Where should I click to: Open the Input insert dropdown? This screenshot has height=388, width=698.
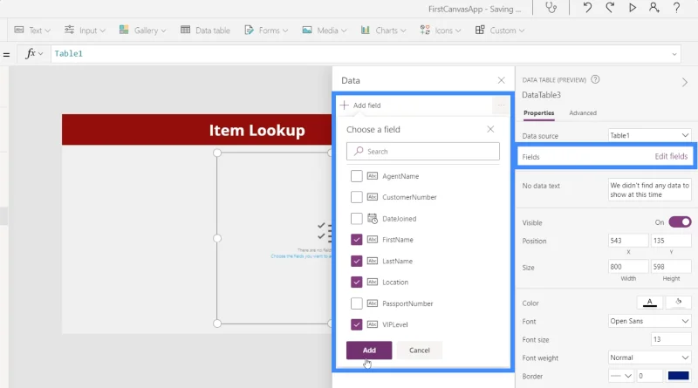[x=85, y=31]
